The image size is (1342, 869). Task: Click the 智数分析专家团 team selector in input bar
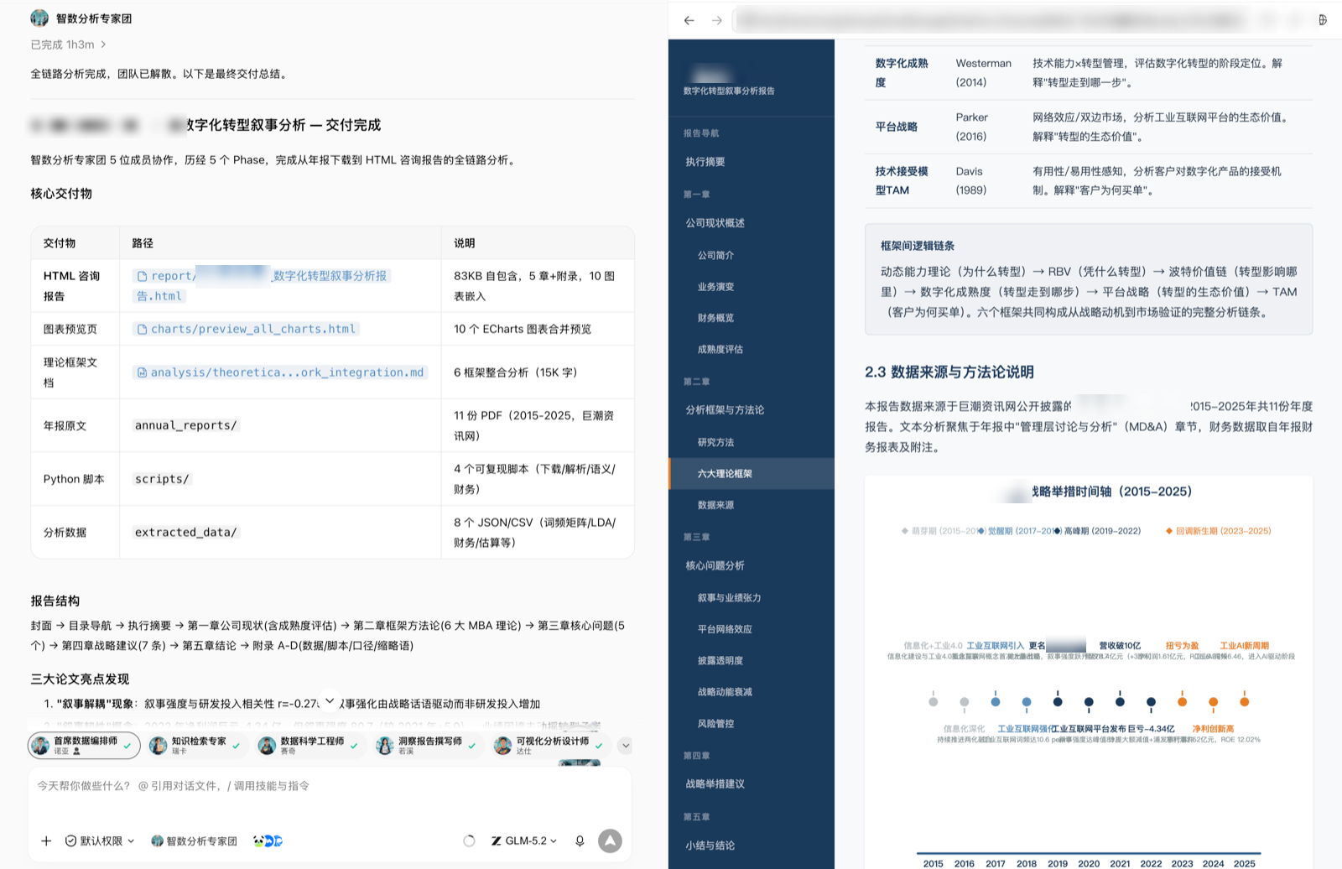(x=194, y=840)
